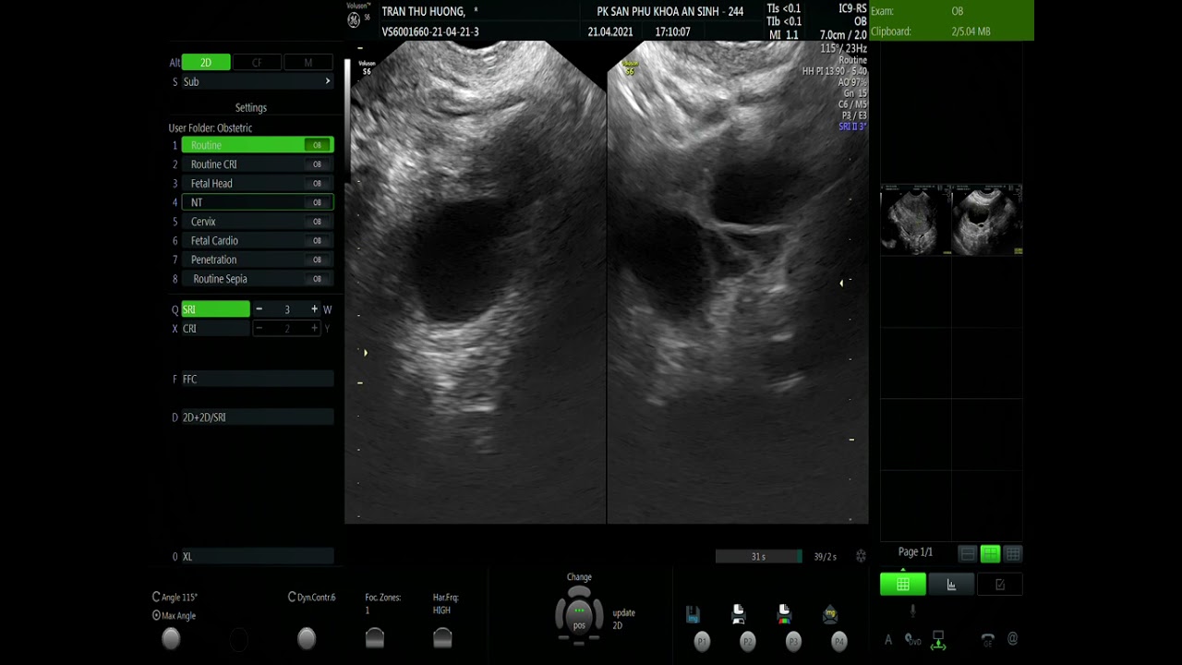
Task: Click the Har.Frq HIGH toggle switch
Action: 442,638
